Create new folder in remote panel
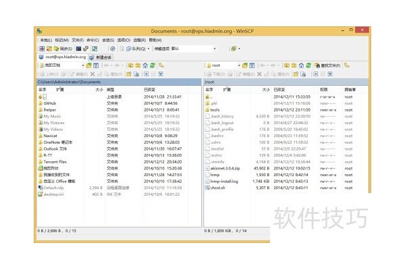 tap(296, 74)
